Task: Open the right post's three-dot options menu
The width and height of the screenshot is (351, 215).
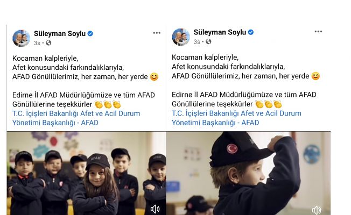Action: [x=318, y=32]
